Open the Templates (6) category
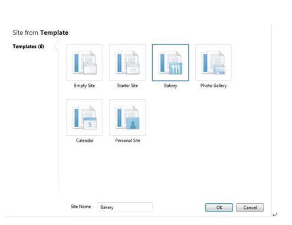292x225 pixels. pos(28,47)
